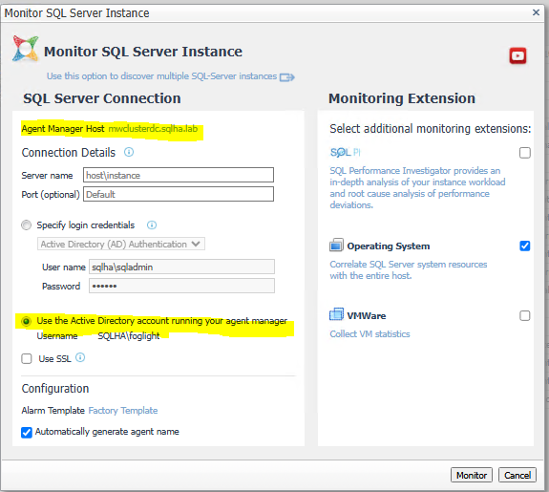Open the Factory Template alarm link

pos(123,411)
